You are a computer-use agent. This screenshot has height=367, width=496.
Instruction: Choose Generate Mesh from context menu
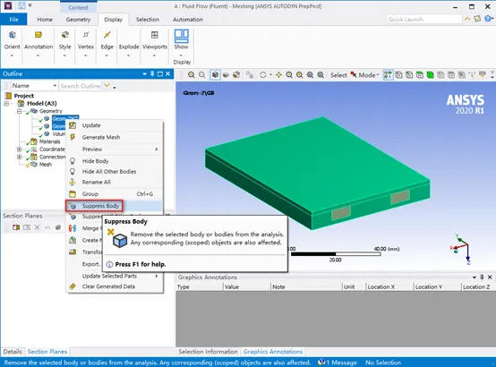pyautogui.click(x=101, y=137)
